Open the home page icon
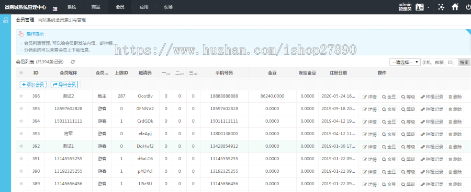 (455, 7)
